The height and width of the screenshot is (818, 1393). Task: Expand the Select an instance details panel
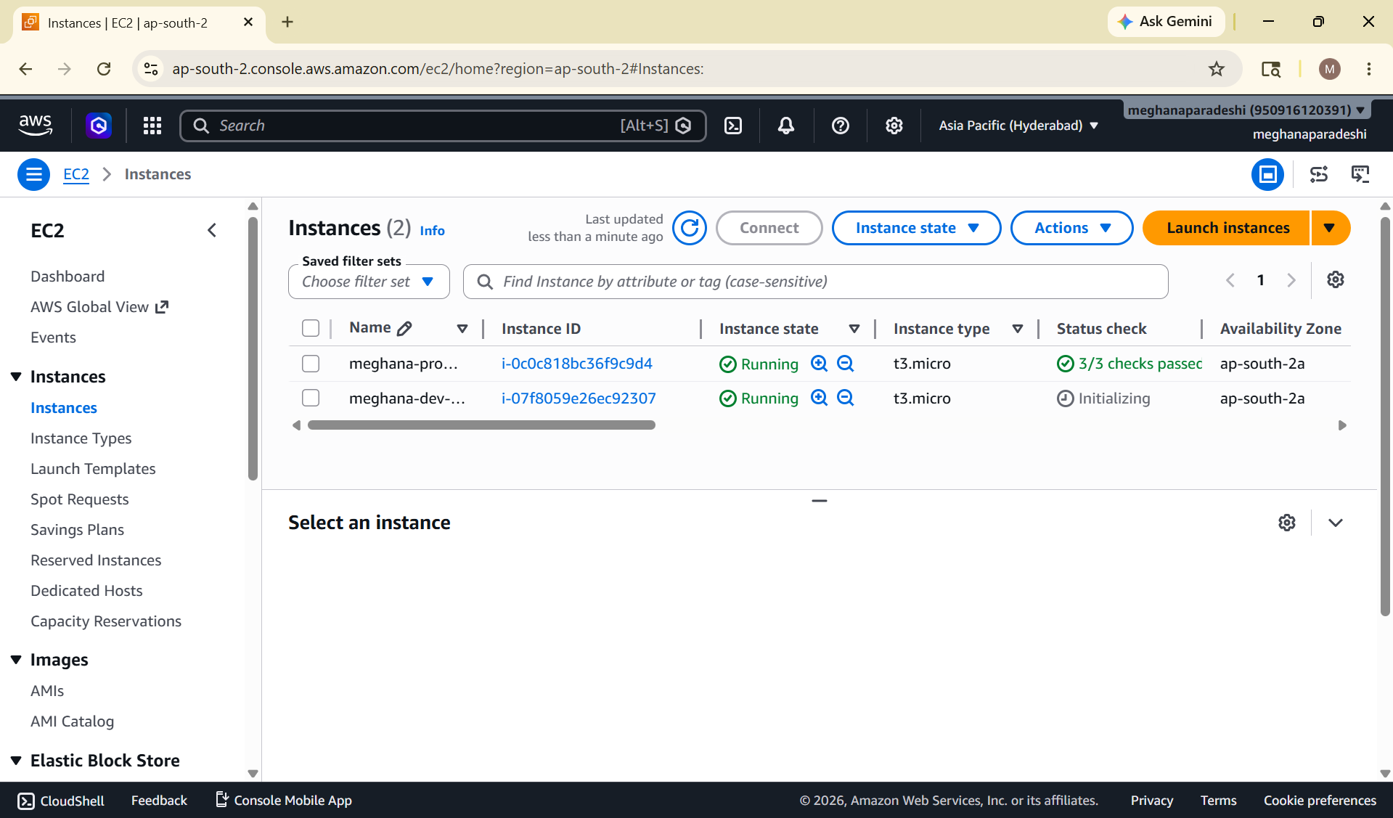(x=1336, y=523)
